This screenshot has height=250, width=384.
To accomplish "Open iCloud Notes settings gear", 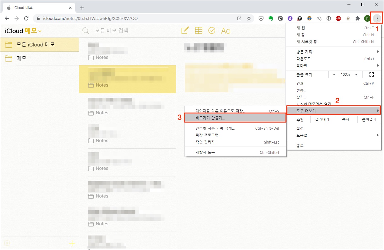I will 7,243.
